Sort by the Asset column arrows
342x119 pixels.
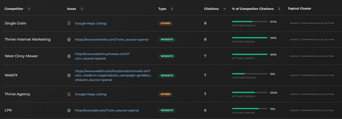click(82, 9)
